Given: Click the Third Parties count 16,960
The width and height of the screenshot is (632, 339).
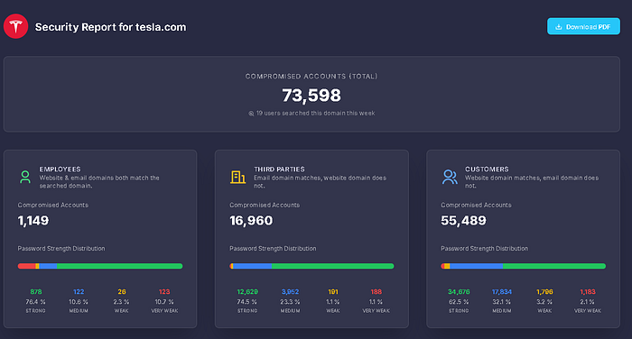Looking at the screenshot, I should [x=251, y=221].
